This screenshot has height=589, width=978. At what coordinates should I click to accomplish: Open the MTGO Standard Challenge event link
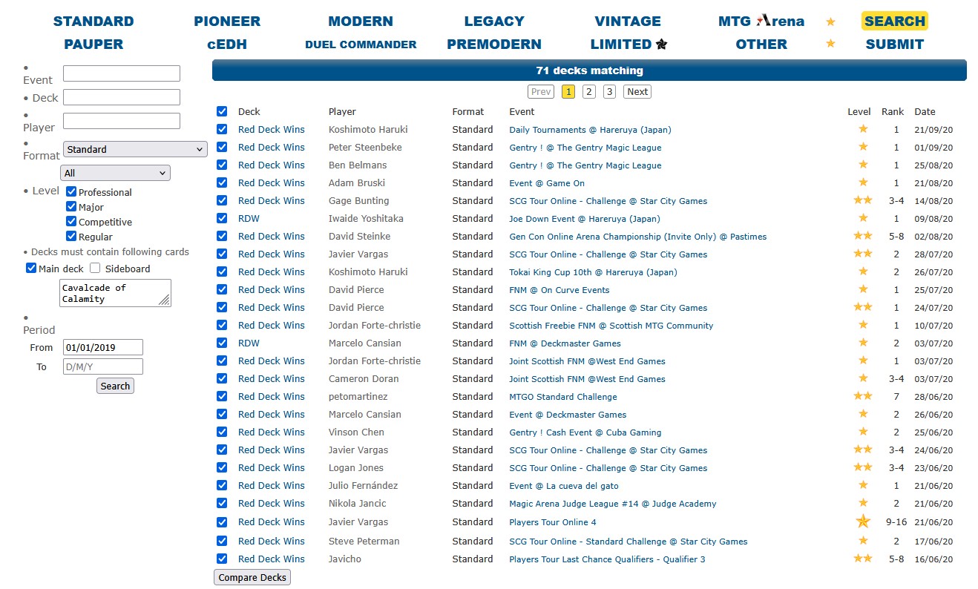563,397
